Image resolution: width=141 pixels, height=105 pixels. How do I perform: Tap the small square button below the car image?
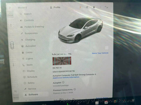pos(107,48)
